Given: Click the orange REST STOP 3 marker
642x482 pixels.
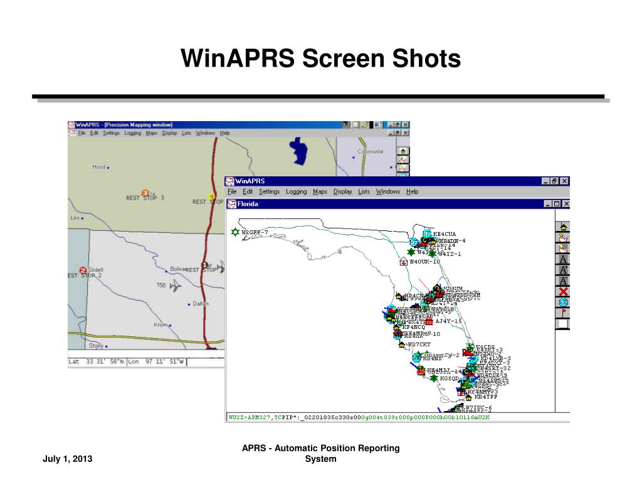Looking at the screenshot, I should click(145, 193).
